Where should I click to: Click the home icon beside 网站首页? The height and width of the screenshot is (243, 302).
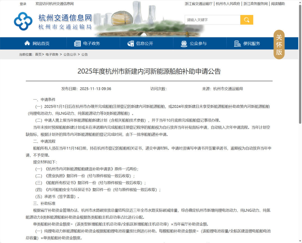[x=27, y=43]
